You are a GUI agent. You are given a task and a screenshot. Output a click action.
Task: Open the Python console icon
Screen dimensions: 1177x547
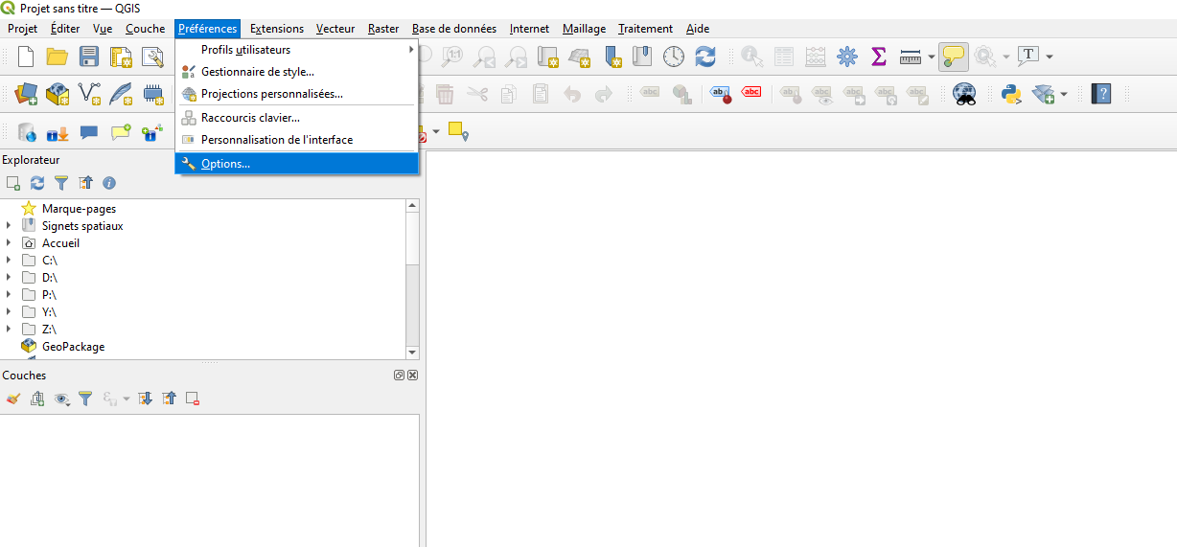pos(1011,94)
